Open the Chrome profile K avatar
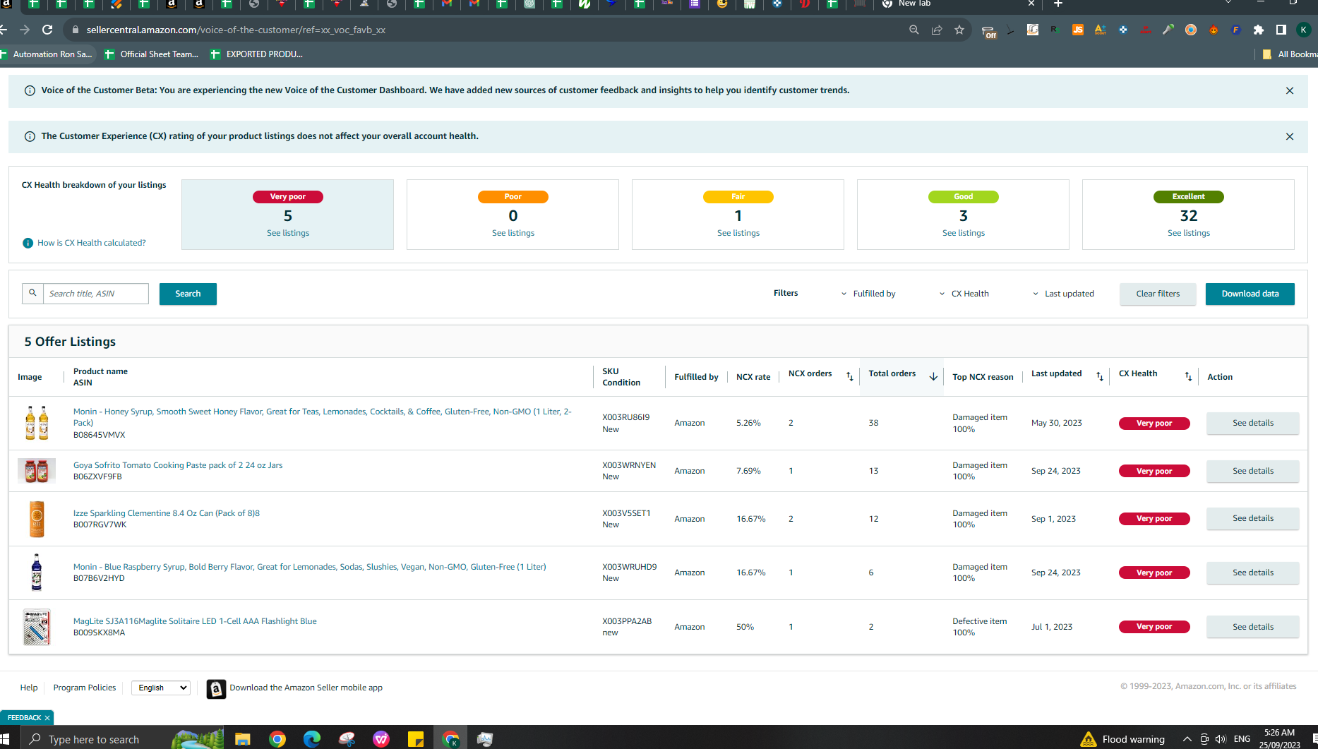The width and height of the screenshot is (1318, 749). coord(1304,30)
